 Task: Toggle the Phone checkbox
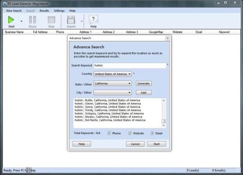(109, 133)
